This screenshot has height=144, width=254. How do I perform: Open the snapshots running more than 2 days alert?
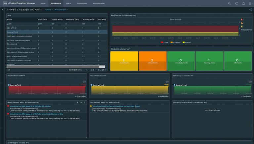coord(116,106)
